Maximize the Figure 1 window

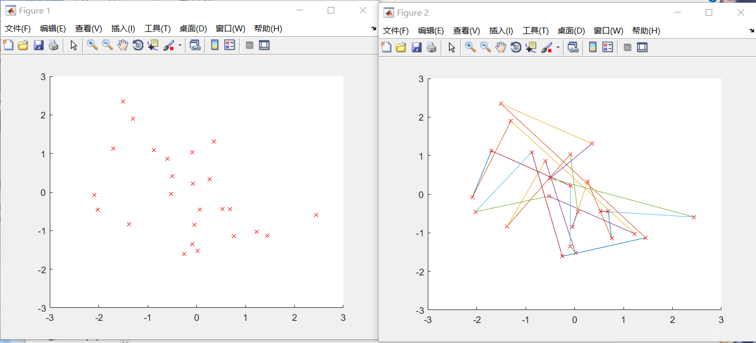[331, 10]
